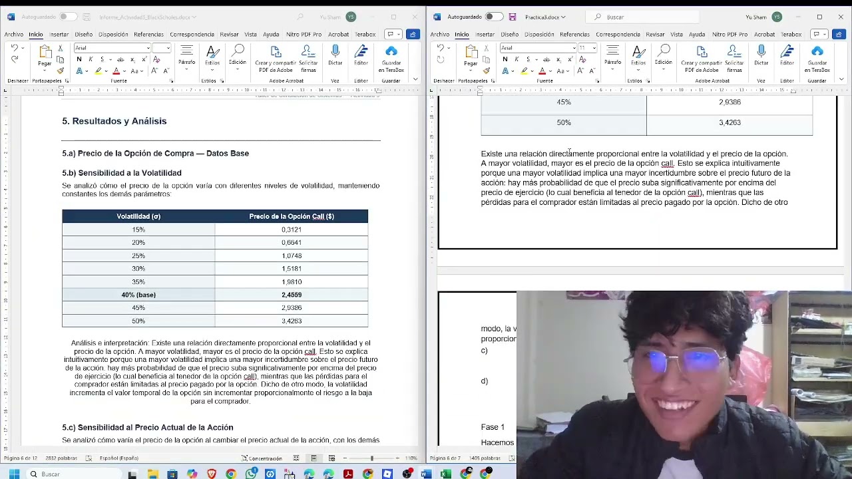Decrease font size in Practica3 window

(x=592, y=71)
